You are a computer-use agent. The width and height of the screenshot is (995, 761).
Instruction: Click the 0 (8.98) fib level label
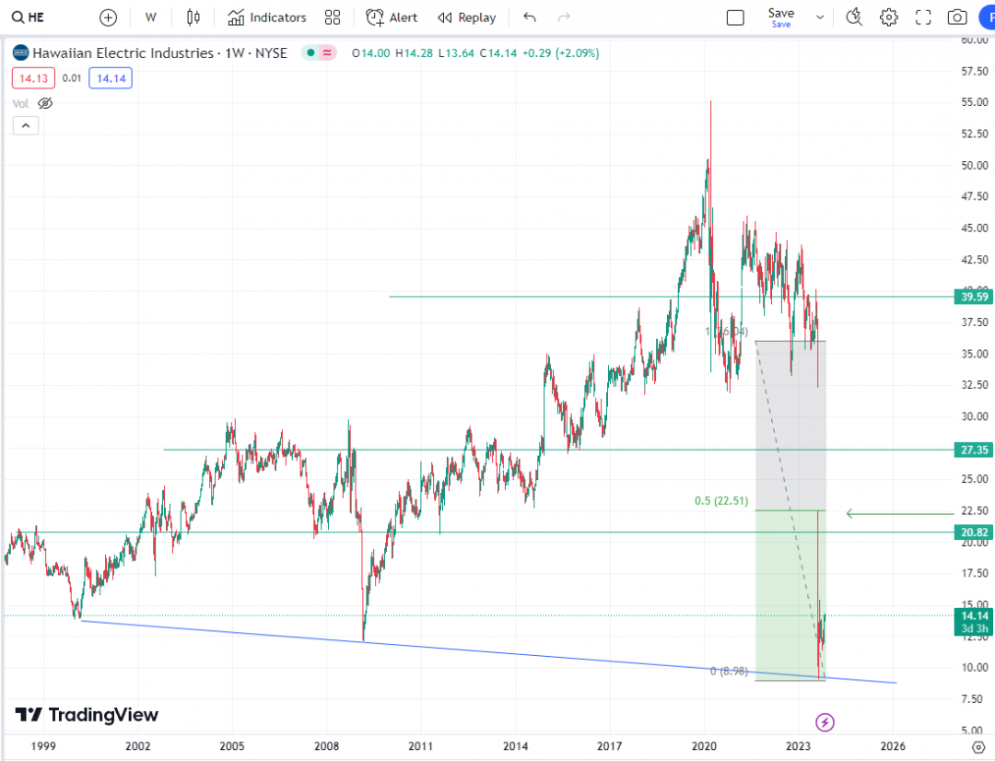click(x=729, y=671)
